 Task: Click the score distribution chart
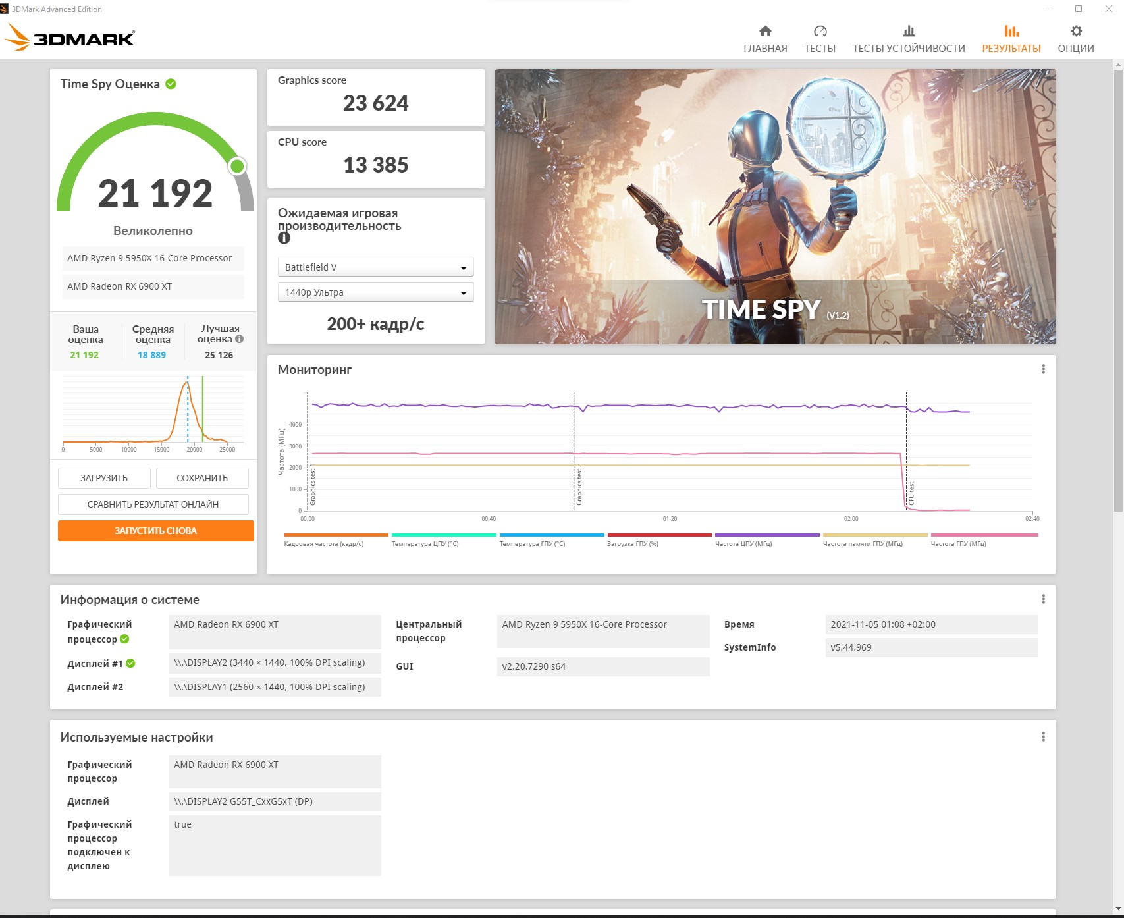pos(153,414)
